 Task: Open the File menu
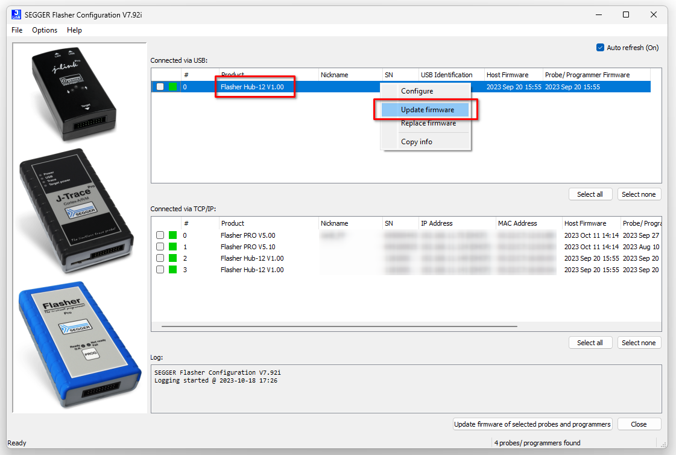[17, 30]
